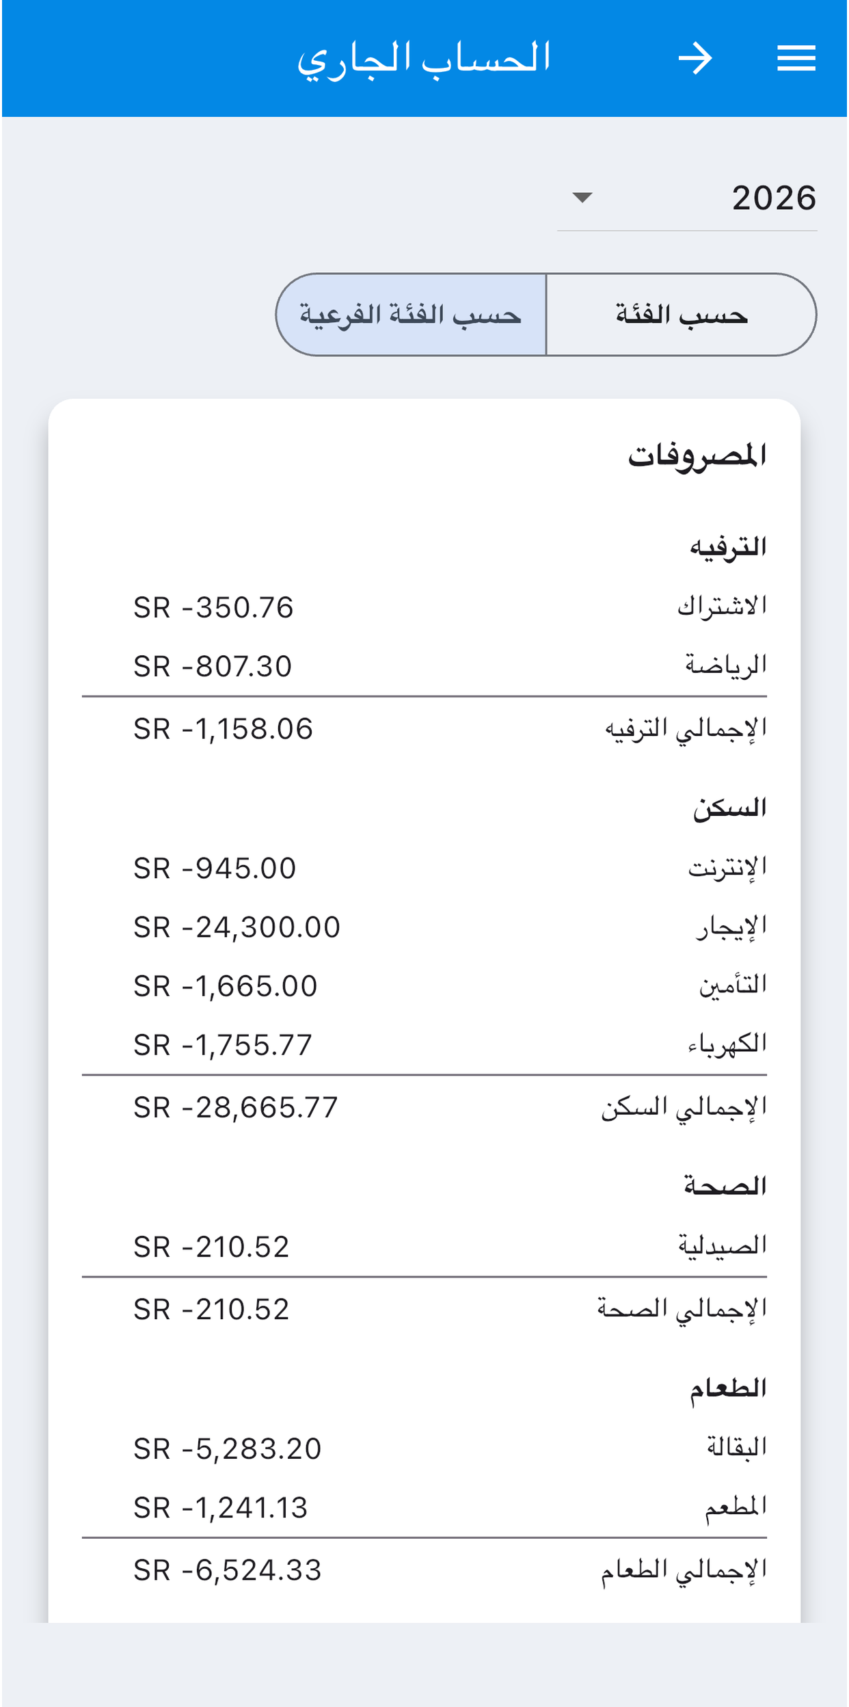Select the الإيجار expense row
Screen dimensions: 849x1707
(x=424, y=927)
